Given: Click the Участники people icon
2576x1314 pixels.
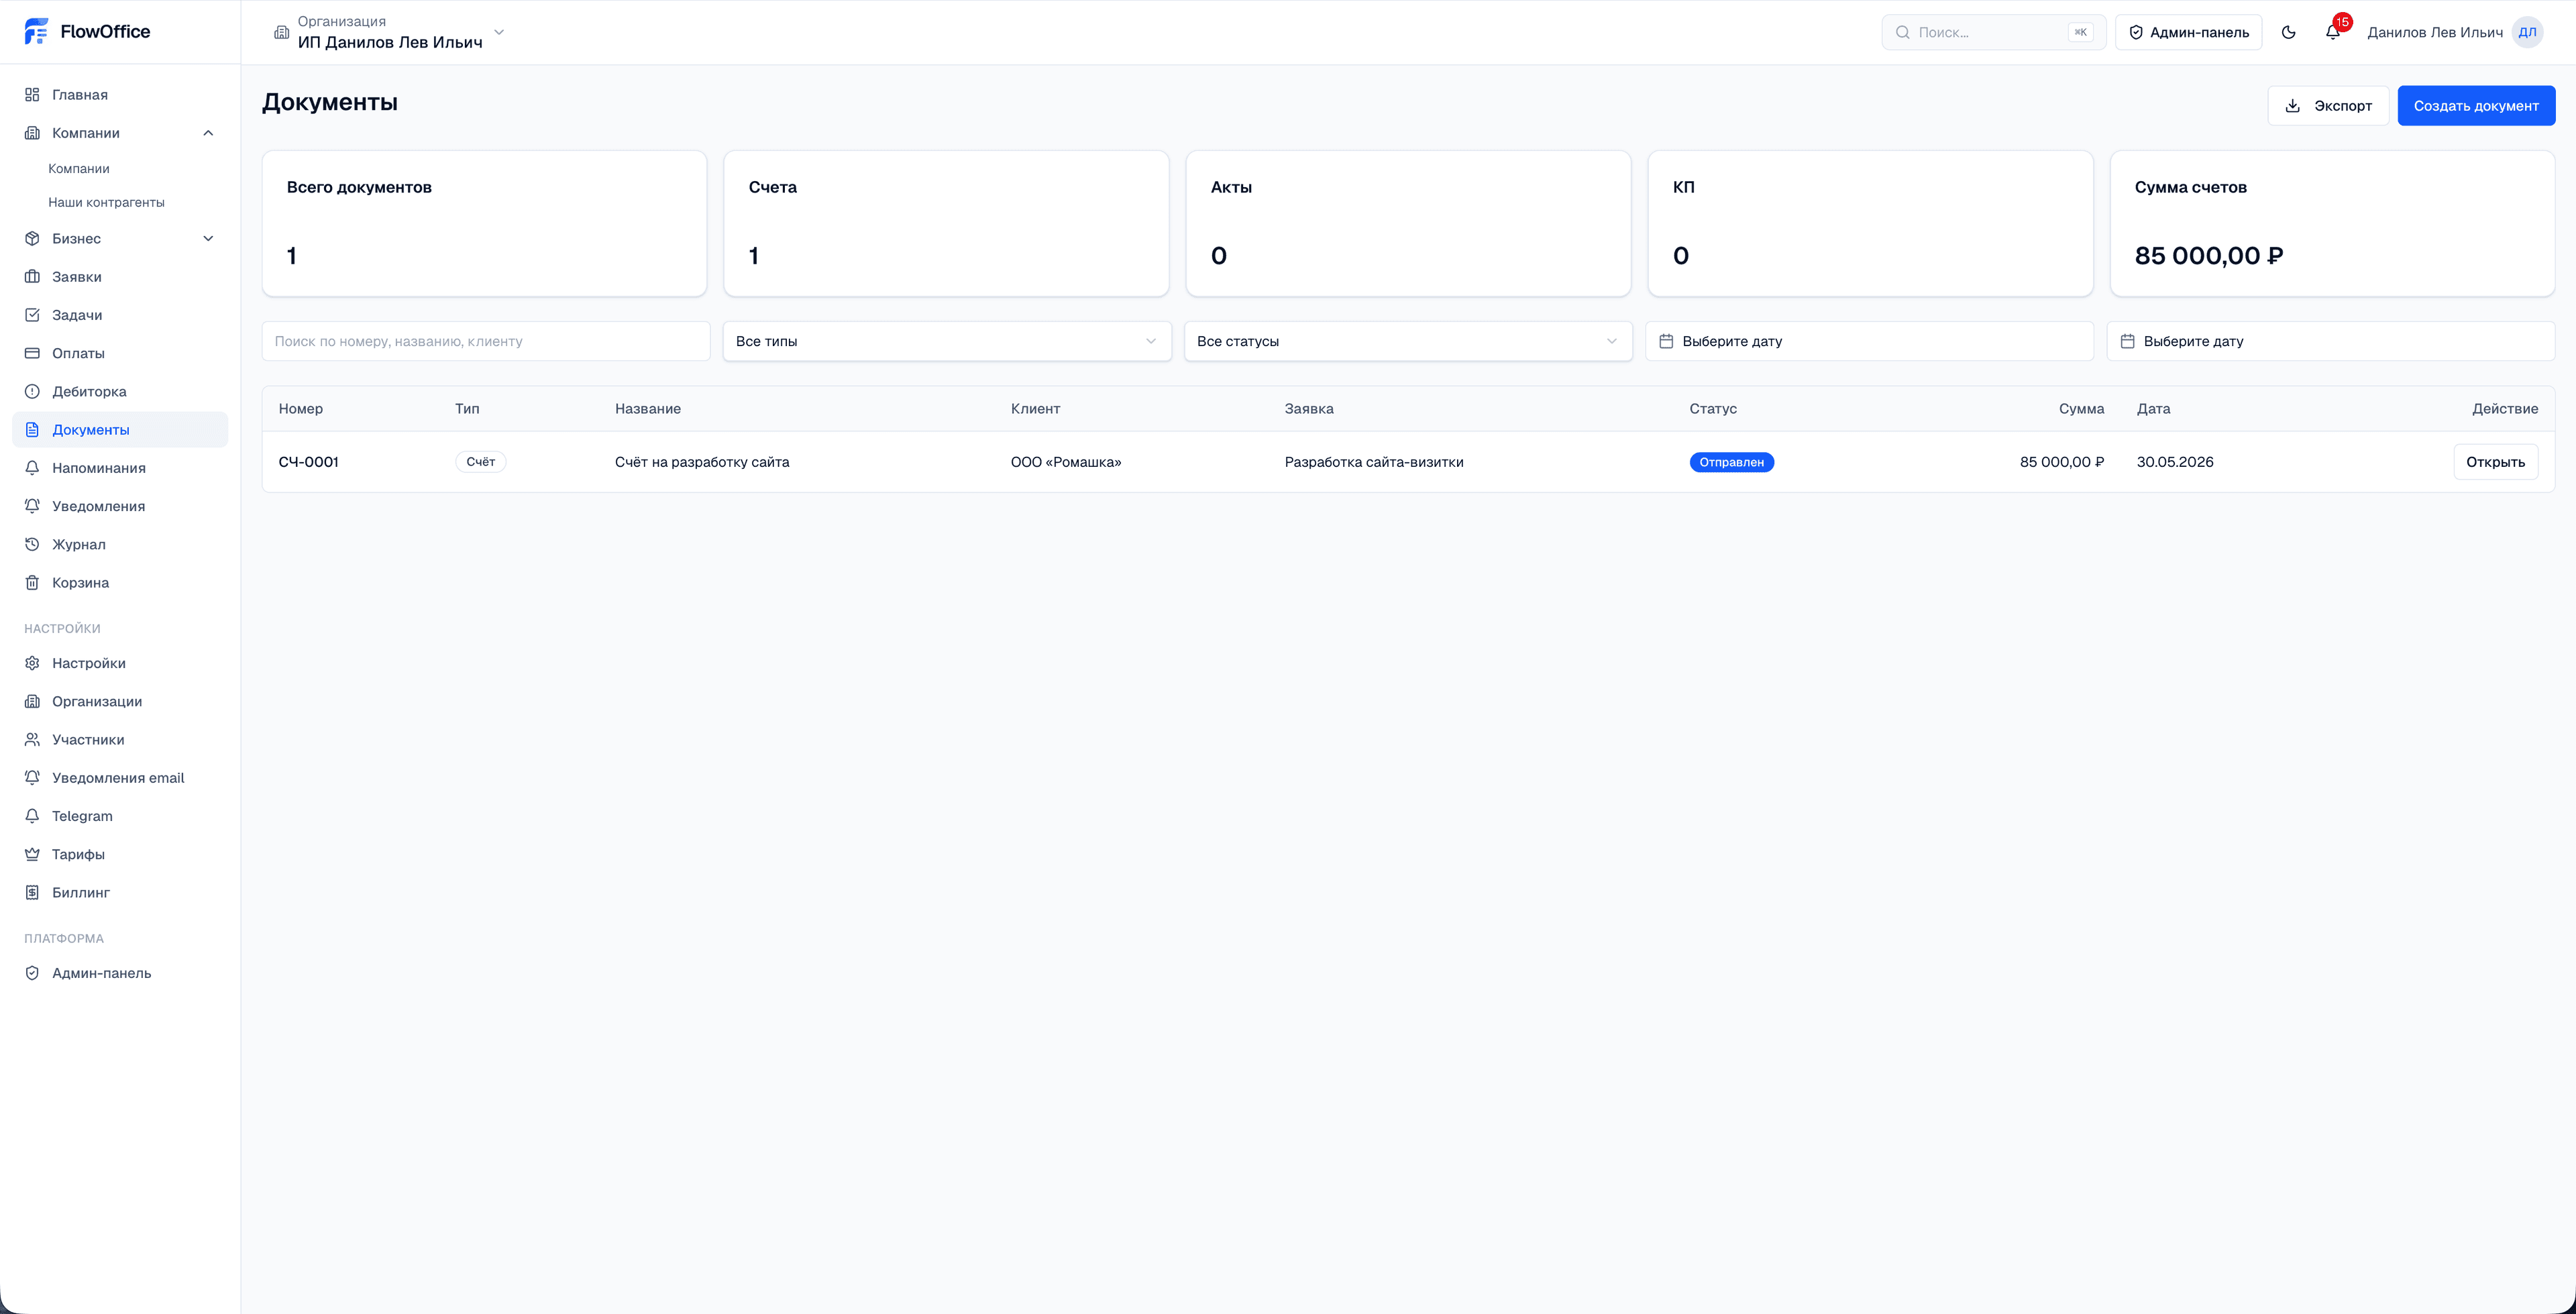Looking at the screenshot, I should click(x=32, y=740).
